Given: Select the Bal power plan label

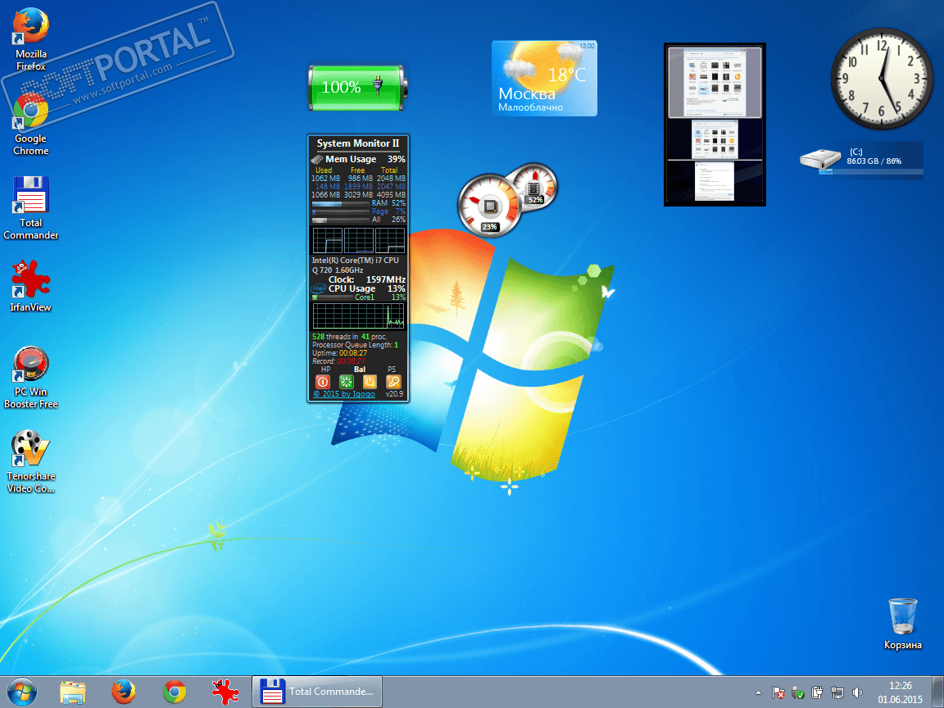Looking at the screenshot, I should point(360,370).
